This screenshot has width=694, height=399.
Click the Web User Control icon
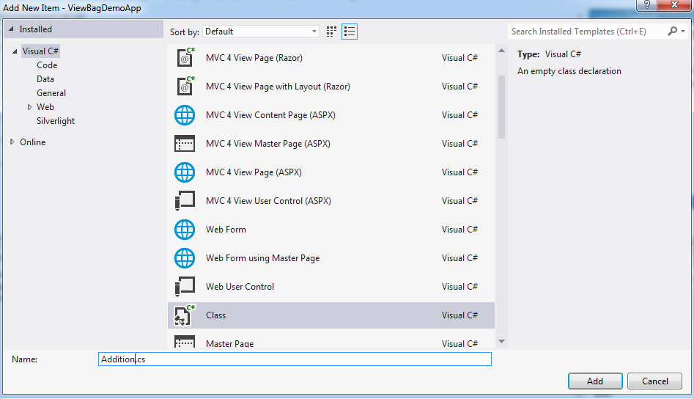(x=185, y=287)
